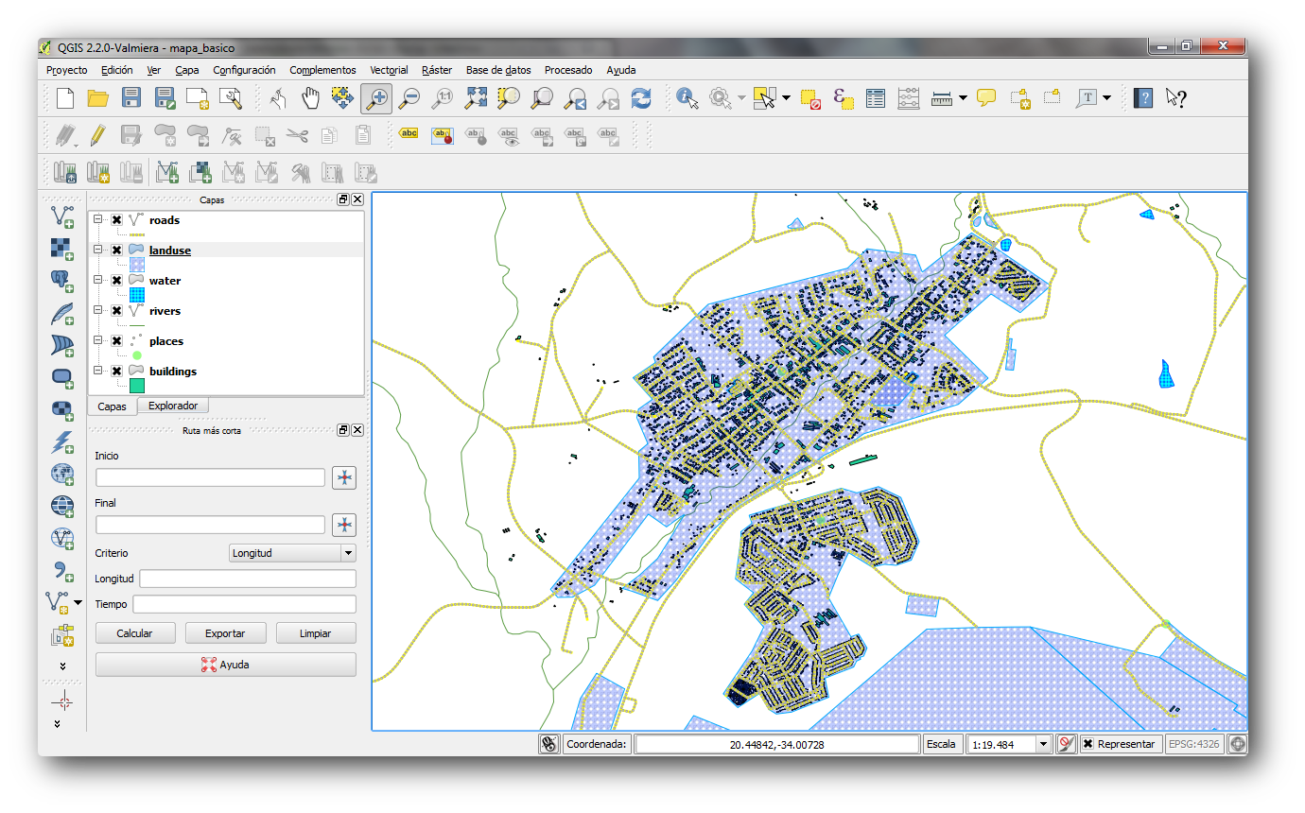Open the Procesado menu
This screenshot has width=1305, height=813.
[x=568, y=70]
